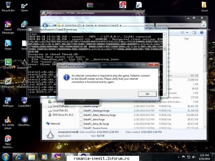Click OK in Ubisoft Game Launcher dialog
The width and height of the screenshot is (215, 161).
(x=147, y=94)
